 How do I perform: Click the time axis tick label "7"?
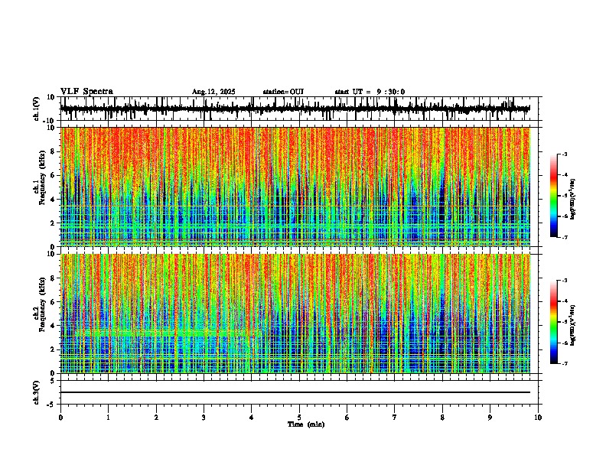coord(395,418)
